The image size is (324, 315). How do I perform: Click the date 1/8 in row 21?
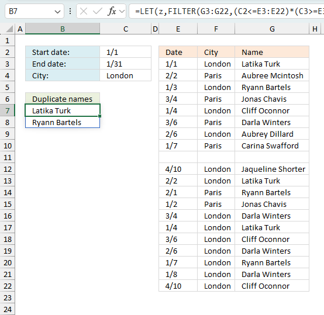click(178, 274)
